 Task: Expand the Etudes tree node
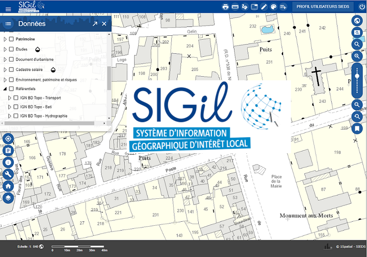click(x=5, y=49)
